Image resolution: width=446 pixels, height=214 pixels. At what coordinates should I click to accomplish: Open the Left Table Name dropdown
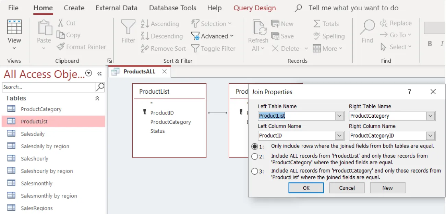pos(339,116)
